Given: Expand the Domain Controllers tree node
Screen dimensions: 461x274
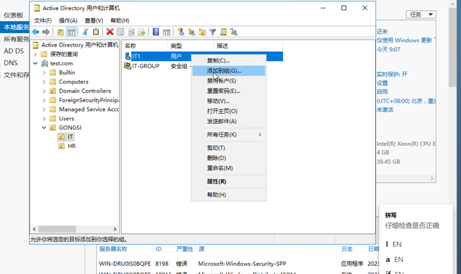Looking at the screenshot, I should (x=44, y=91).
